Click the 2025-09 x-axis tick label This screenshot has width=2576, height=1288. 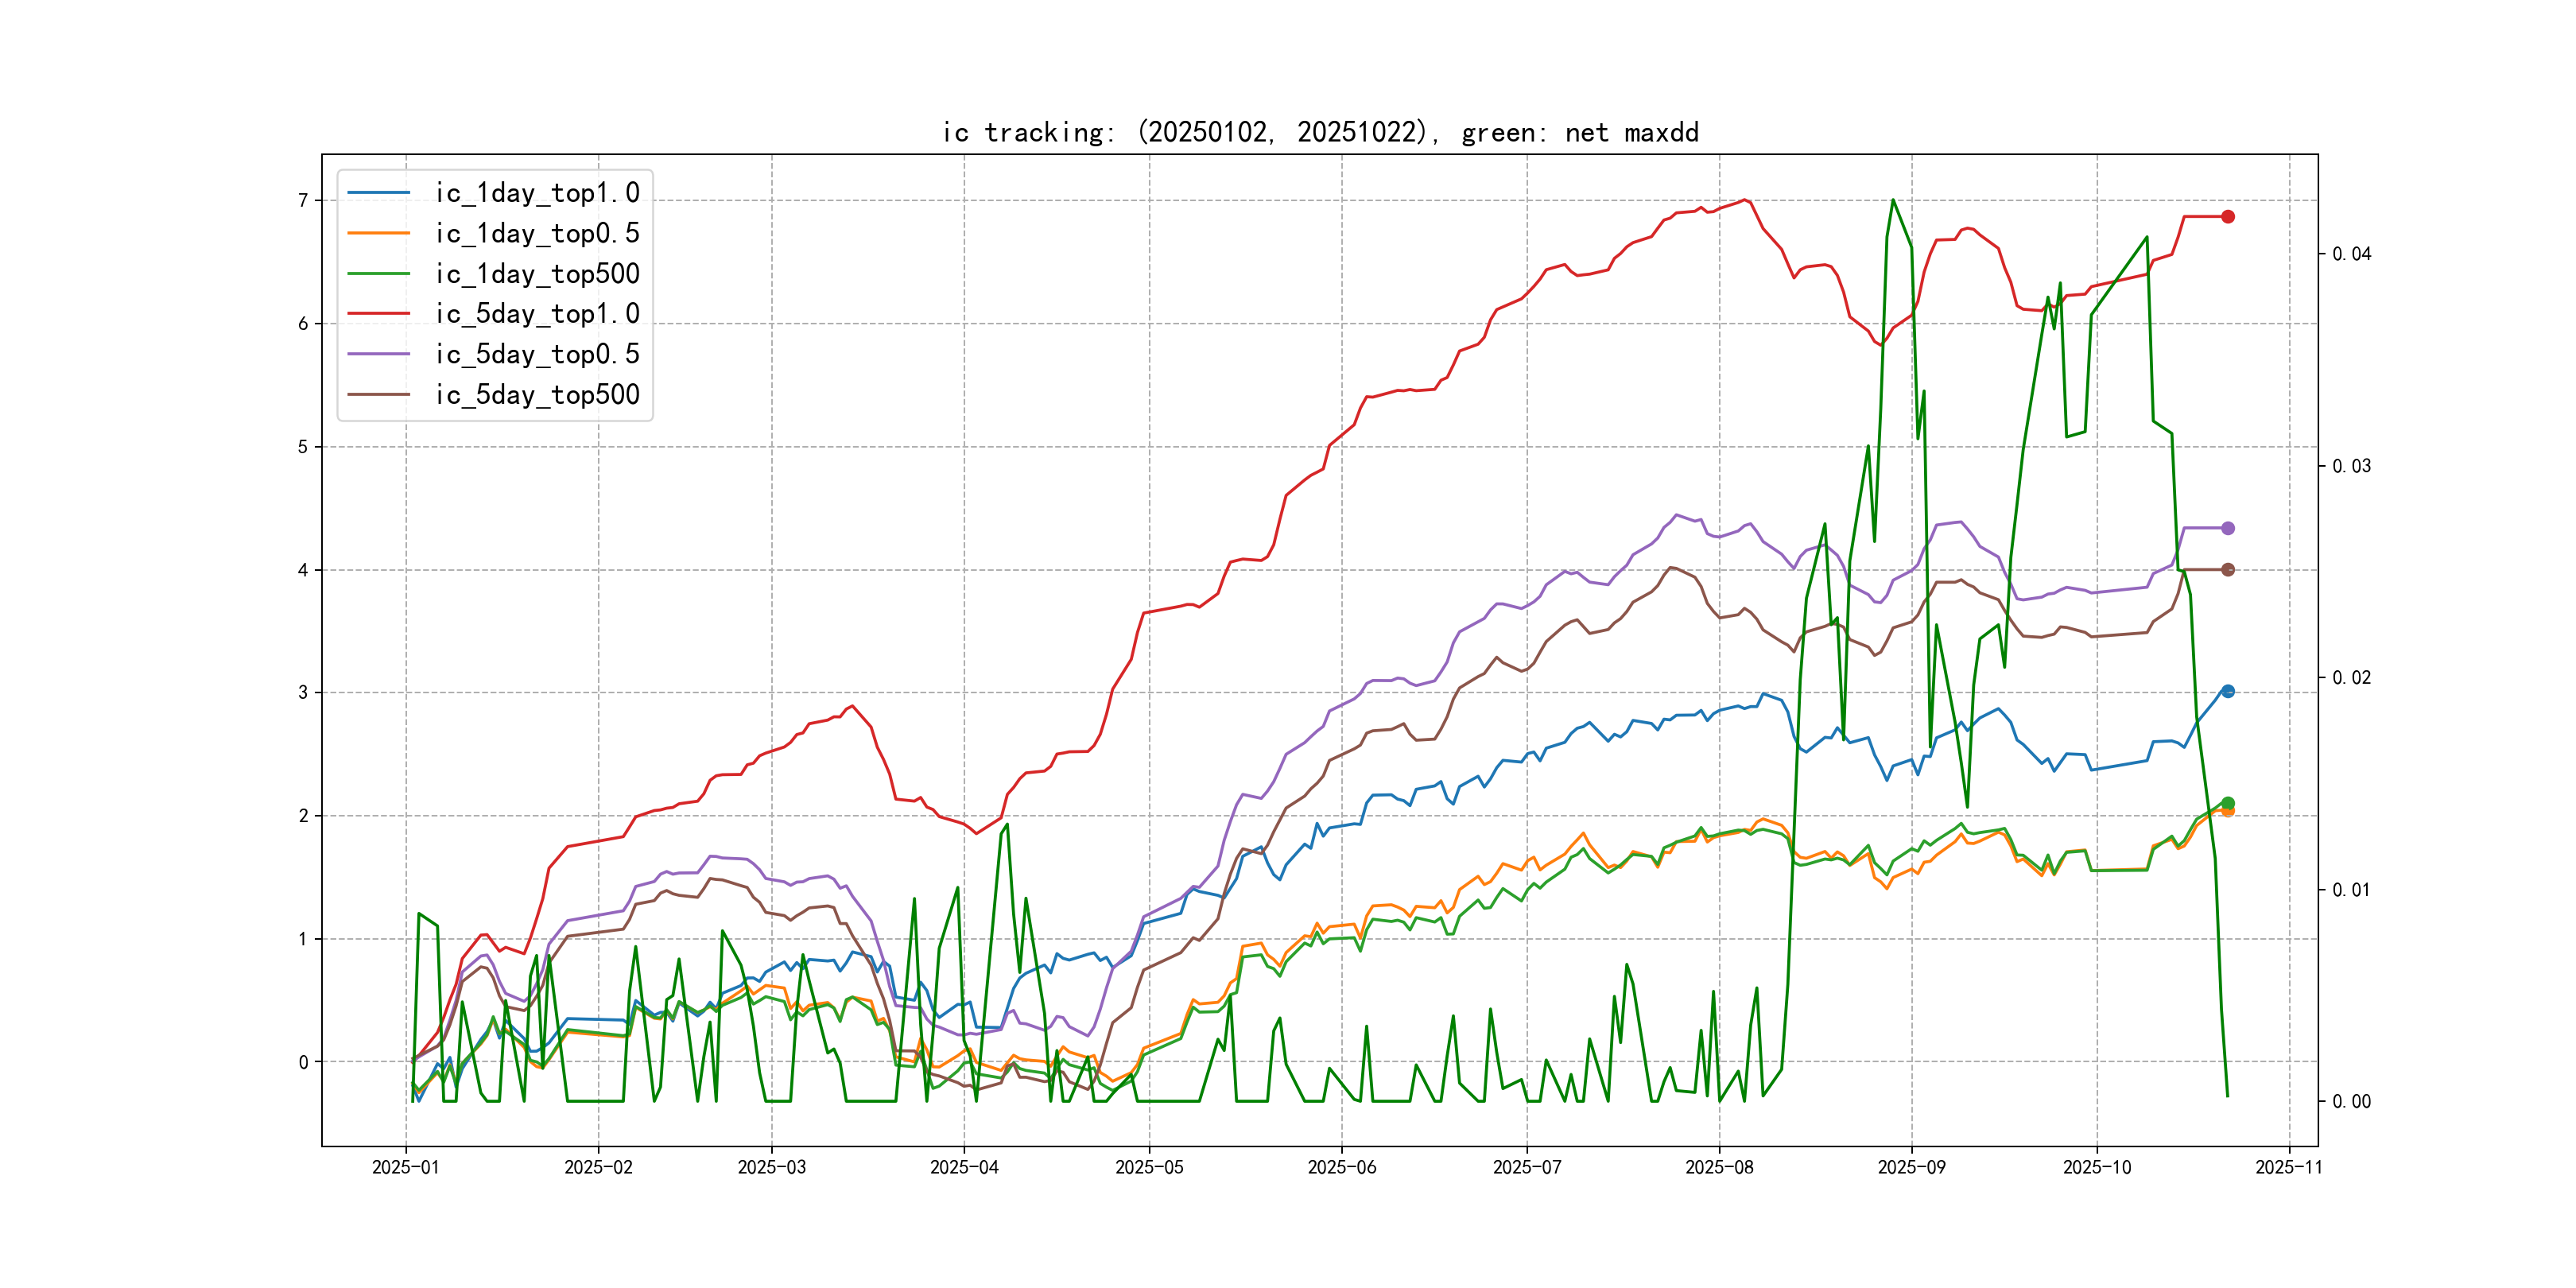(1911, 1167)
